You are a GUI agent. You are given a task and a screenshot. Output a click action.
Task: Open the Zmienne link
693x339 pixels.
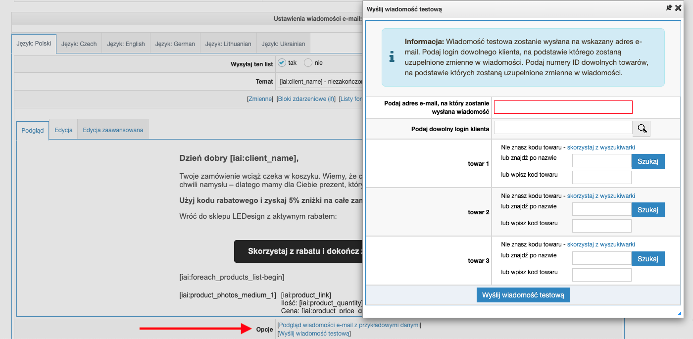pos(260,99)
